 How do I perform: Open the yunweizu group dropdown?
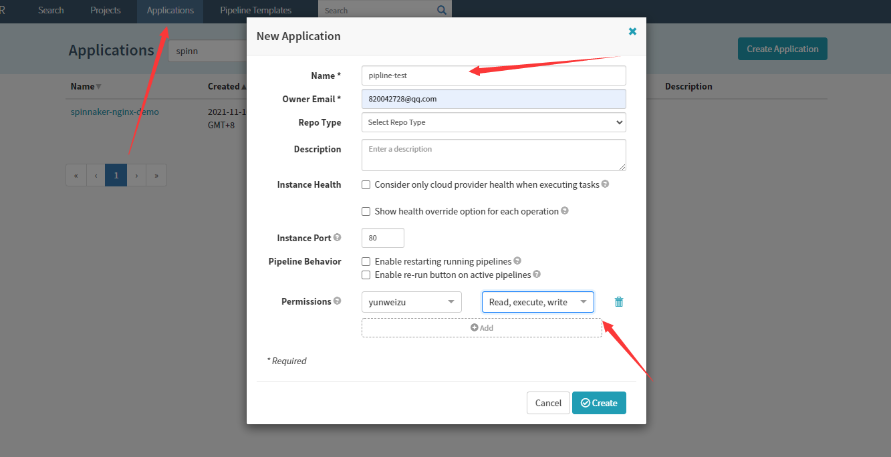(411, 302)
